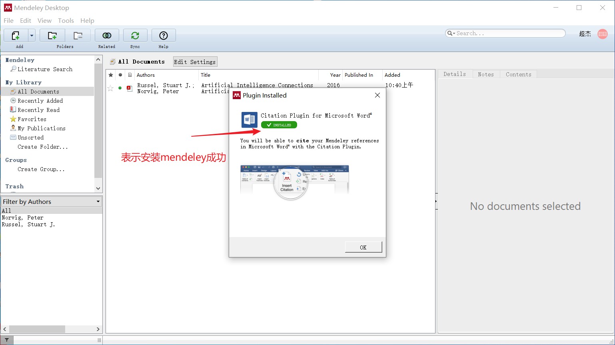Screen dimensions: 615x345
Task: Sync the library using the Sync icon
Action: point(135,36)
